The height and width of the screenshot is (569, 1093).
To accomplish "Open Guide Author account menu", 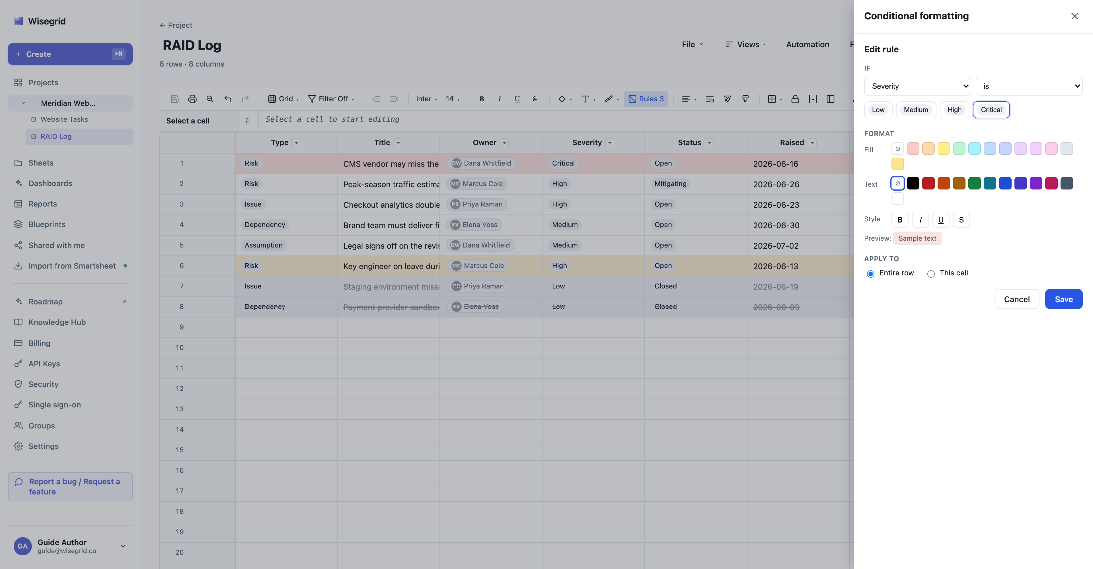I will click(70, 546).
